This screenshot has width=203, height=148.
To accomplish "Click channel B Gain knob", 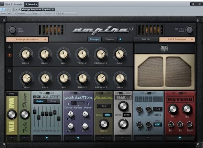I will [x=120, y=78].
